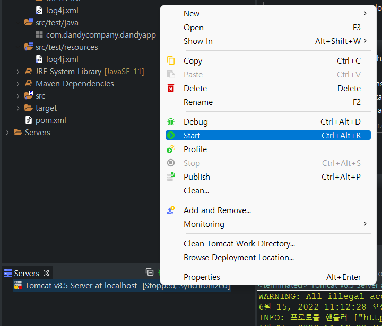Click the Copy icon in context menu
This screenshot has height=326, width=382.
click(171, 60)
